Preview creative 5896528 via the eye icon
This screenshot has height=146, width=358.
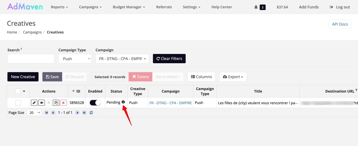pyautogui.click(x=41, y=103)
